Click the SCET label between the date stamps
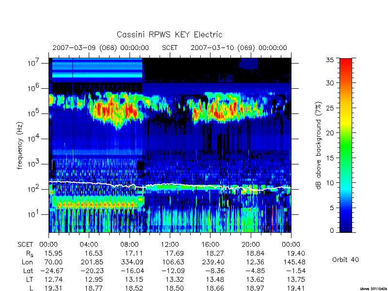Viewport: 388px width, 291px height. coord(170,48)
